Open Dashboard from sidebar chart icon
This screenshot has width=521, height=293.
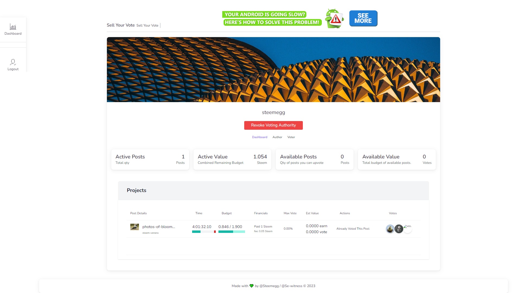13,27
